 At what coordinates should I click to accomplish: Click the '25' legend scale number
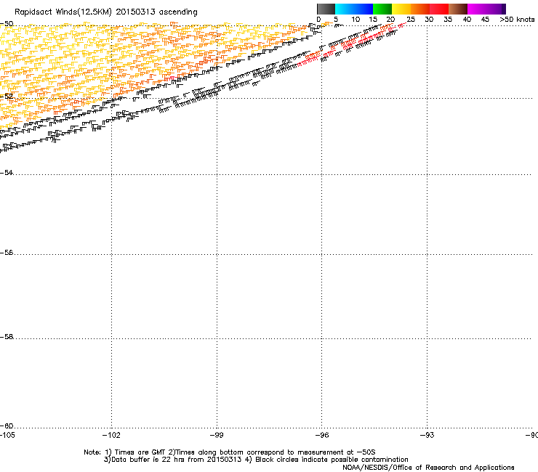click(411, 20)
